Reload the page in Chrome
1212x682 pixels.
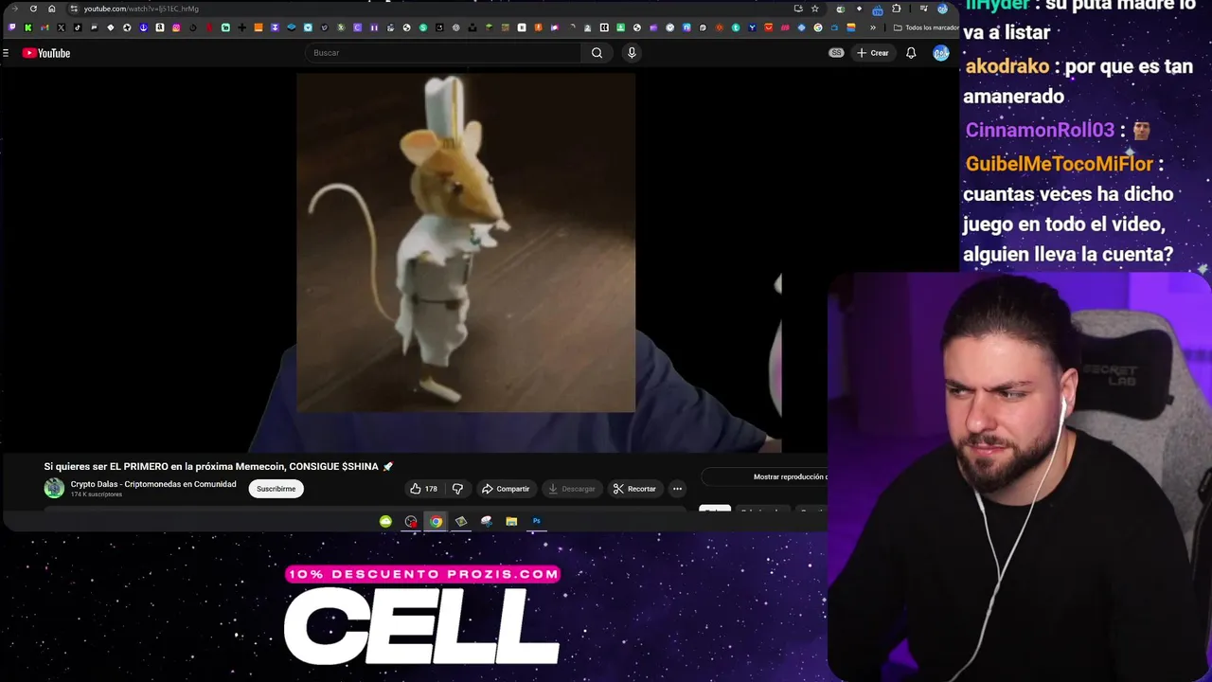[33, 9]
